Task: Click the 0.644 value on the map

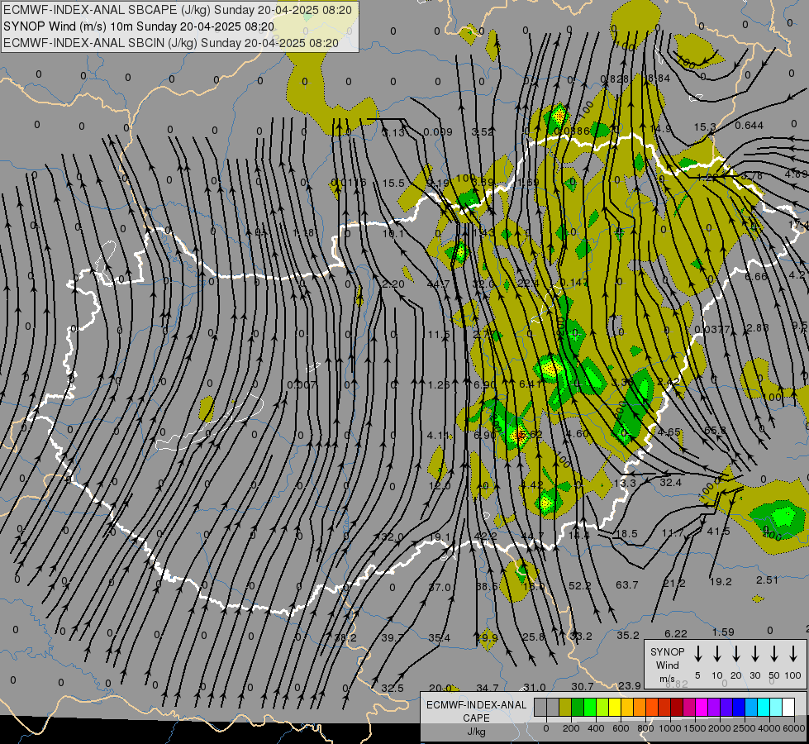Action: (x=750, y=125)
